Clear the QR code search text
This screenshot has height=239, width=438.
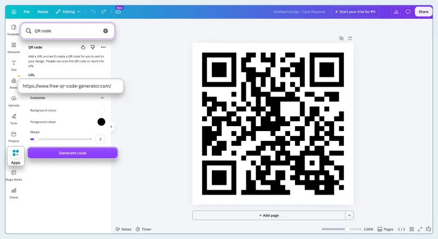[106, 31]
